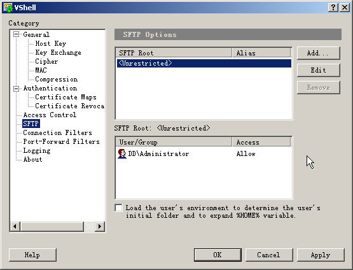Select the <Unrestricted> SFTP root row
The width and height of the screenshot is (353, 270).
[x=204, y=63]
